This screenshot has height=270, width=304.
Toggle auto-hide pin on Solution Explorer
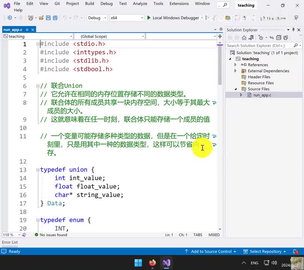pyautogui.click(x=294, y=30)
